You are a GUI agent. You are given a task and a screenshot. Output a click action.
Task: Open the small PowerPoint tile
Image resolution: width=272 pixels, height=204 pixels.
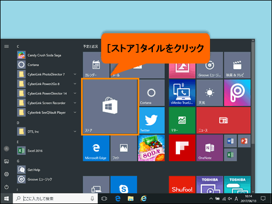244,141
